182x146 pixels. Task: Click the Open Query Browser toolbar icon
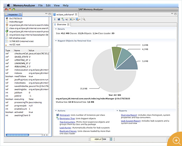click(x=77, y=19)
